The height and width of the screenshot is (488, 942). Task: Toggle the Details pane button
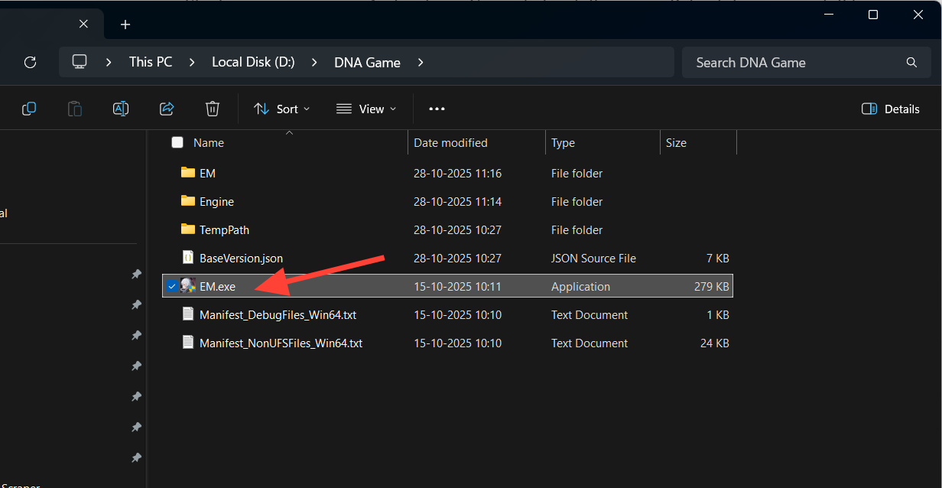click(890, 109)
